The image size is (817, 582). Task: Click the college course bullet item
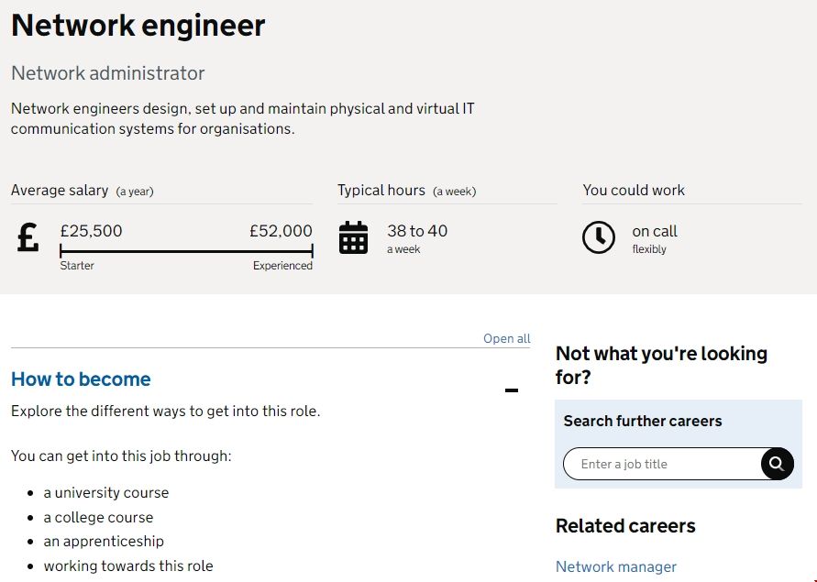point(98,517)
